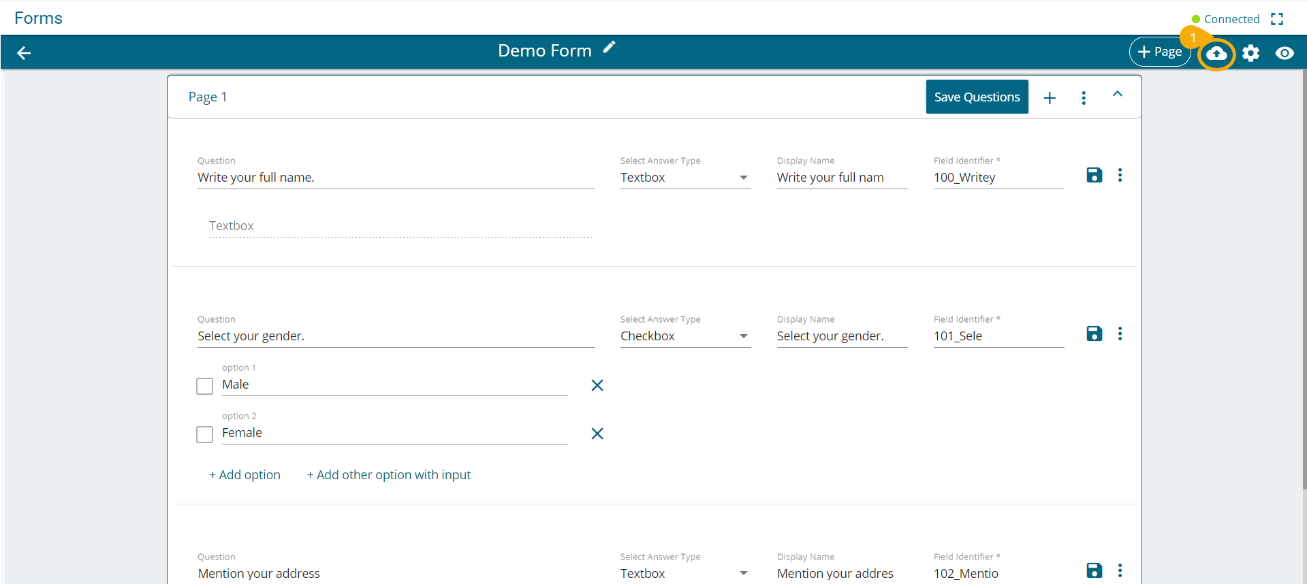Viewport: 1307px width, 584px height.
Task: Click the Save Questions button
Action: point(977,97)
